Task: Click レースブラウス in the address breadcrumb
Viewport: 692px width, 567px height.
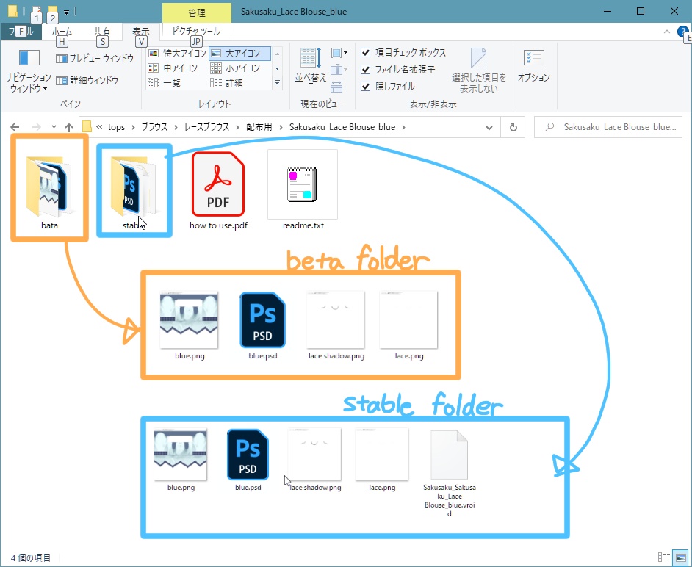Action: [x=206, y=127]
